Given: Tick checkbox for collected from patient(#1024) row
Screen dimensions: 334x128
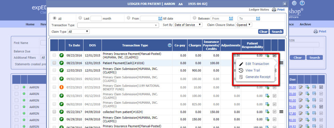Looking at the screenshot, I should coord(54,112).
